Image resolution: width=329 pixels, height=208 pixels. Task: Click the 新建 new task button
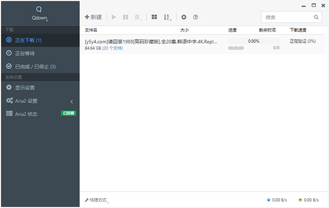pos(94,17)
